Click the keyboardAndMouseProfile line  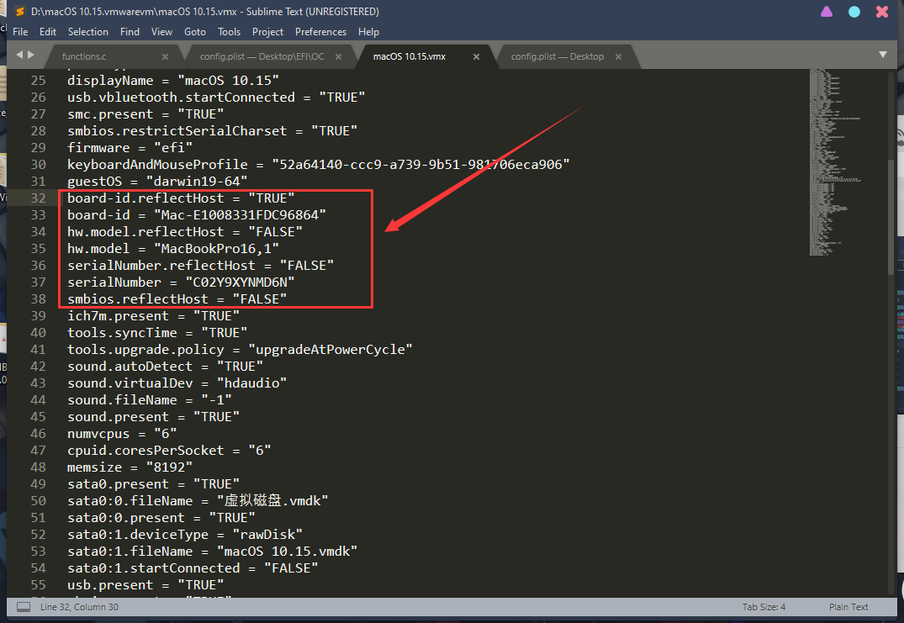tap(318, 165)
